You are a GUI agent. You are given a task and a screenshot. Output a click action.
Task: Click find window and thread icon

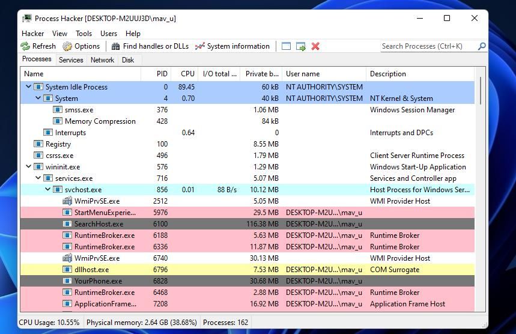point(301,46)
